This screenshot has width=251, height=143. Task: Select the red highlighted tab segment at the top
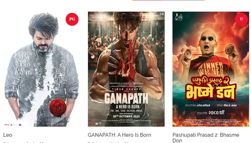click(x=147, y=0)
